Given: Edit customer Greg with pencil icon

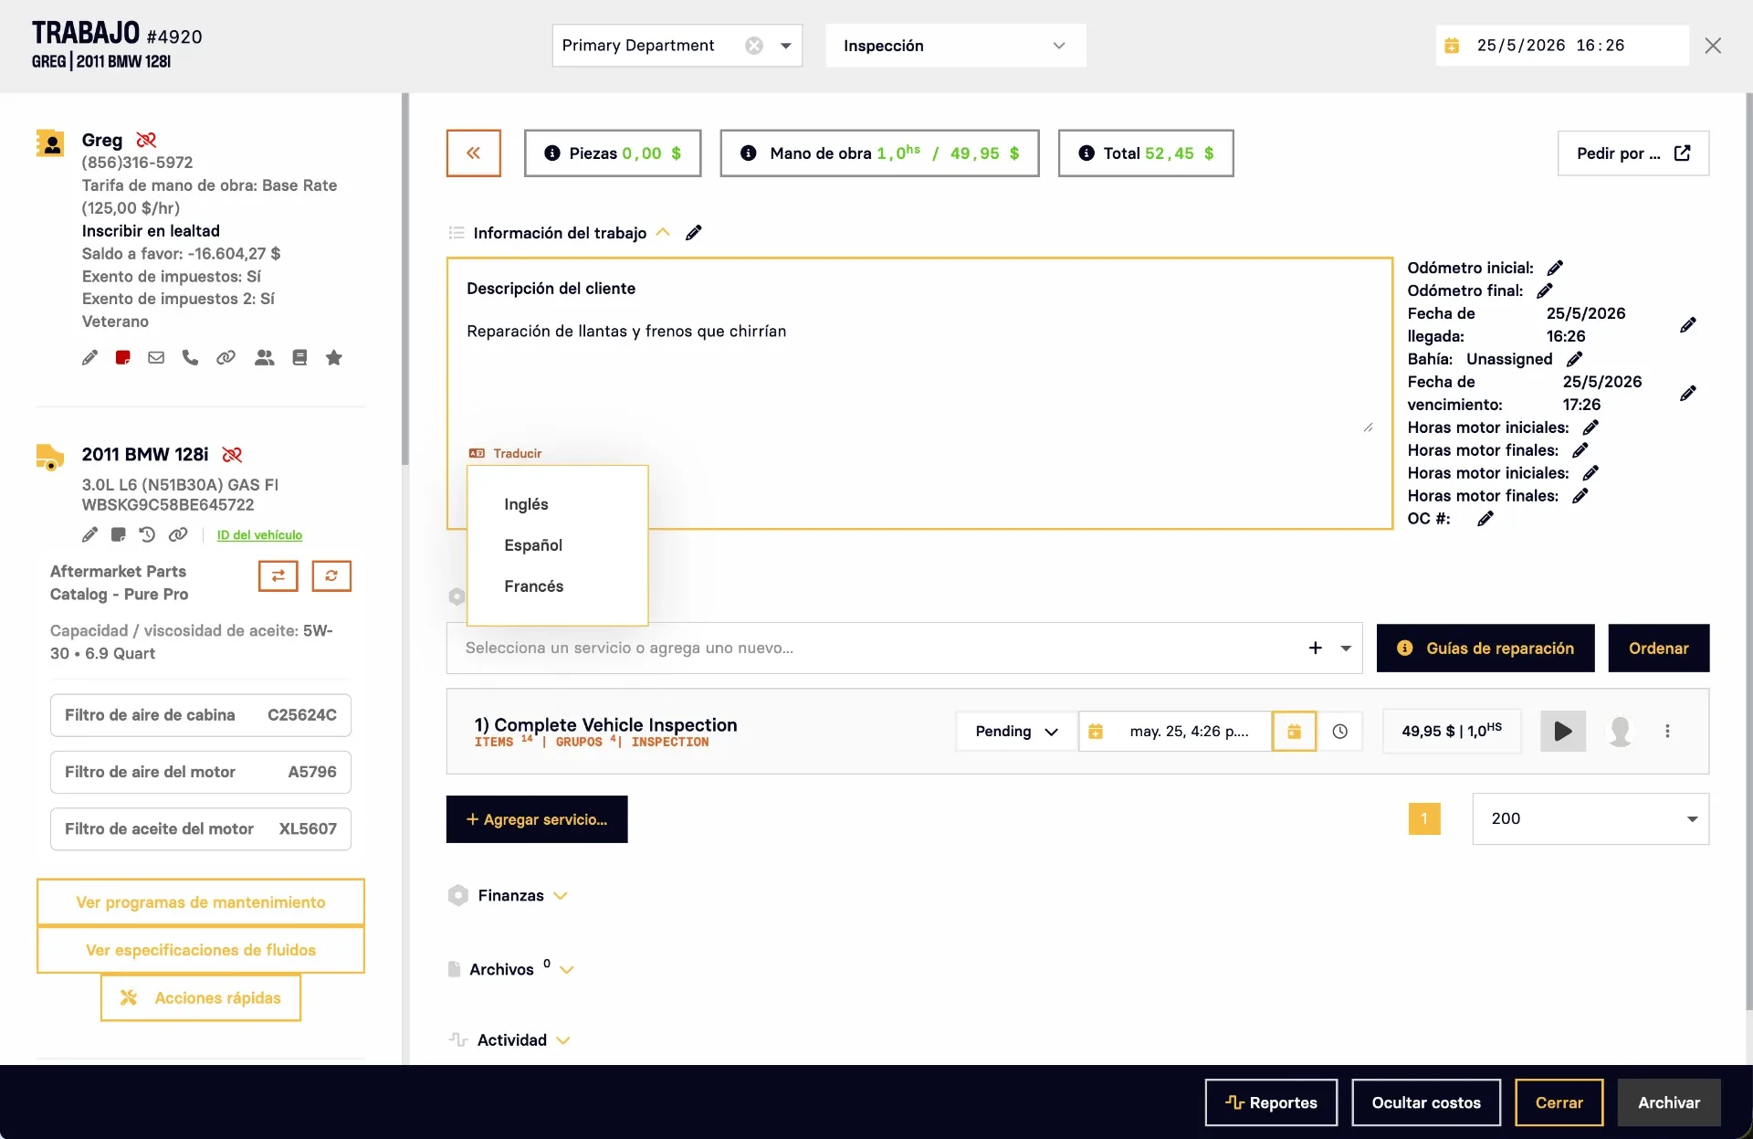Looking at the screenshot, I should coord(89,357).
